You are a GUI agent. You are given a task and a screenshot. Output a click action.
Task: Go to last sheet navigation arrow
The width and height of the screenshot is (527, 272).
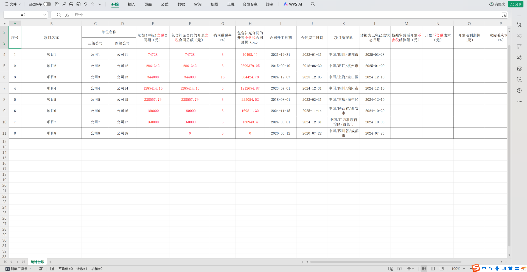click(23, 262)
